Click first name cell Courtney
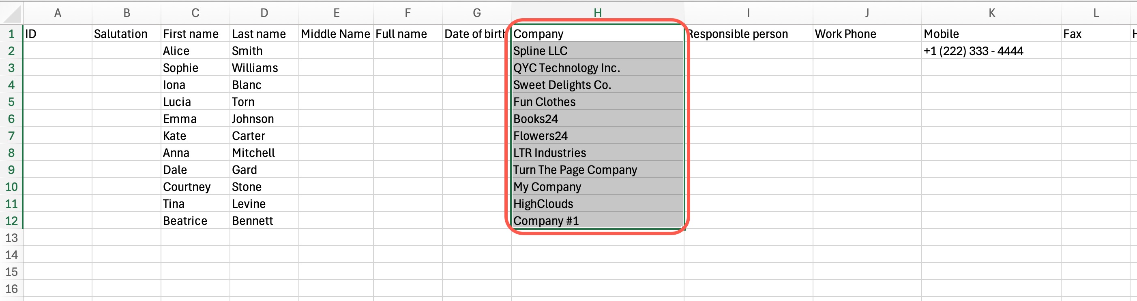1137x301 pixels. tap(195, 187)
